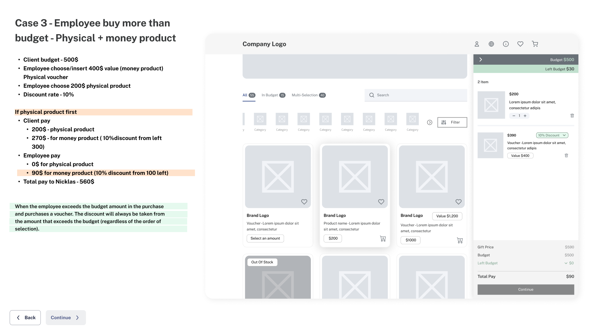Viewport: 598px width, 336px height.
Task: Click the globe language icon
Action: pyautogui.click(x=491, y=44)
